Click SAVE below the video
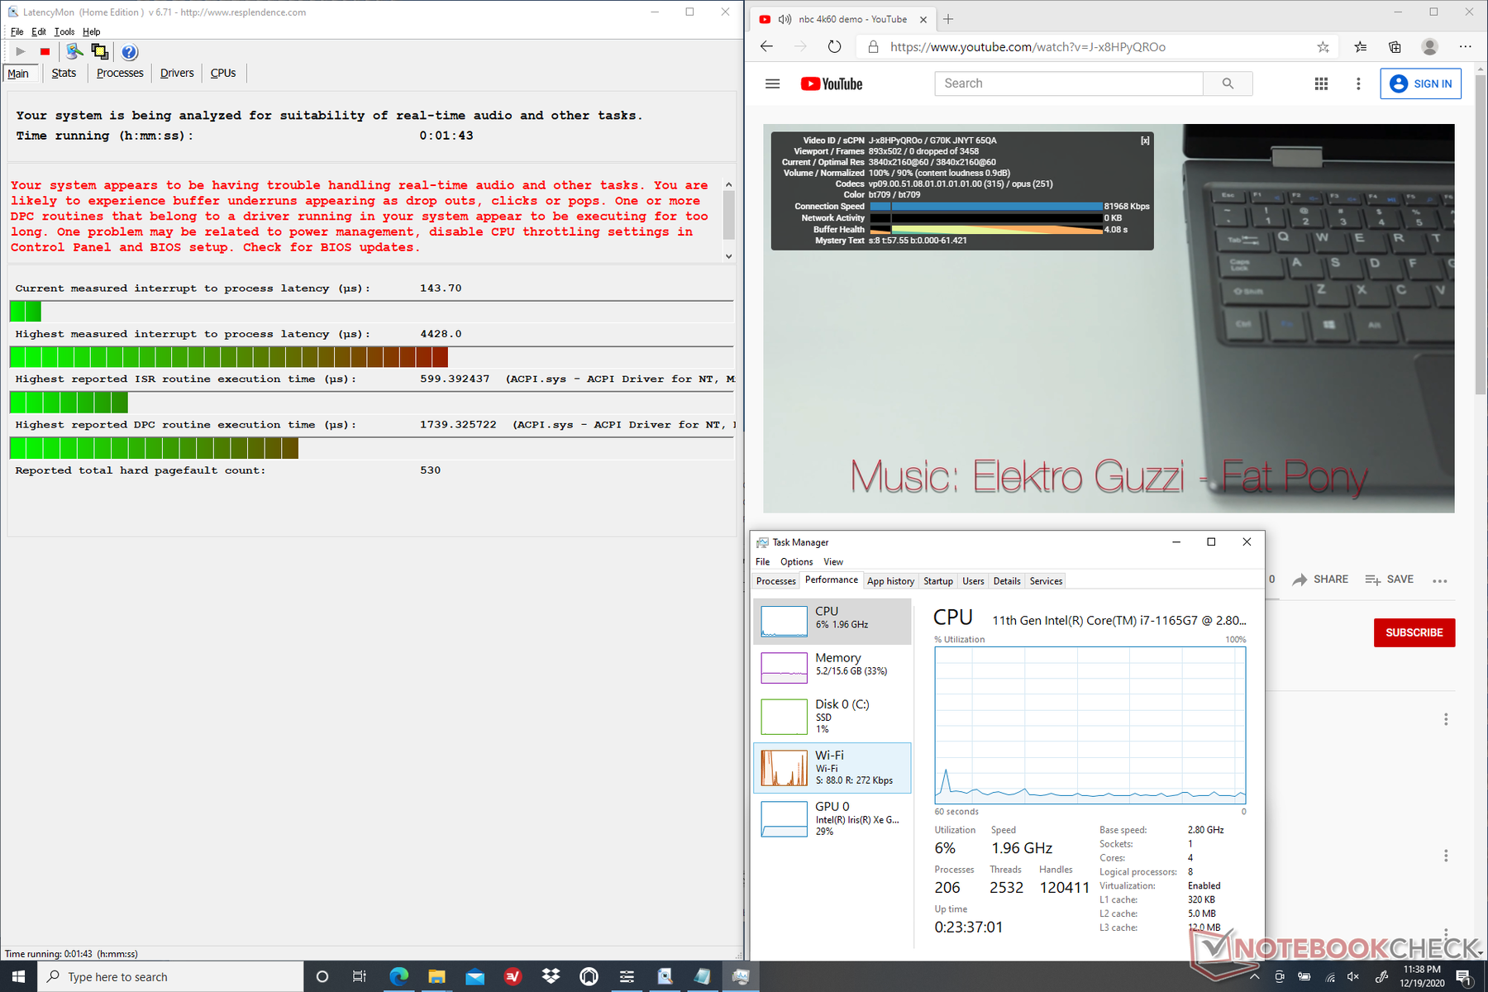The height and width of the screenshot is (992, 1488). [1390, 579]
